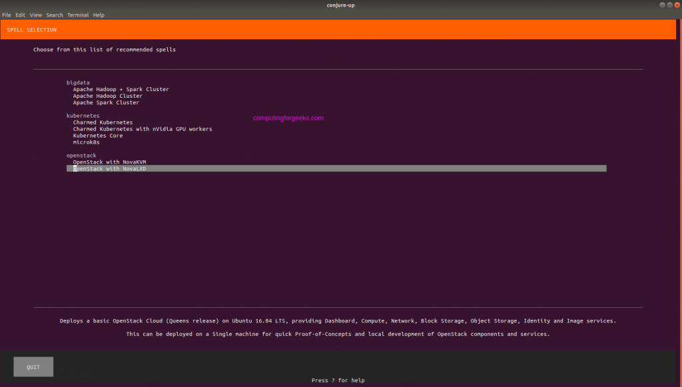This screenshot has width=682, height=387.
Task: Open the Terminal menu
Action: [x=78, y=15]
